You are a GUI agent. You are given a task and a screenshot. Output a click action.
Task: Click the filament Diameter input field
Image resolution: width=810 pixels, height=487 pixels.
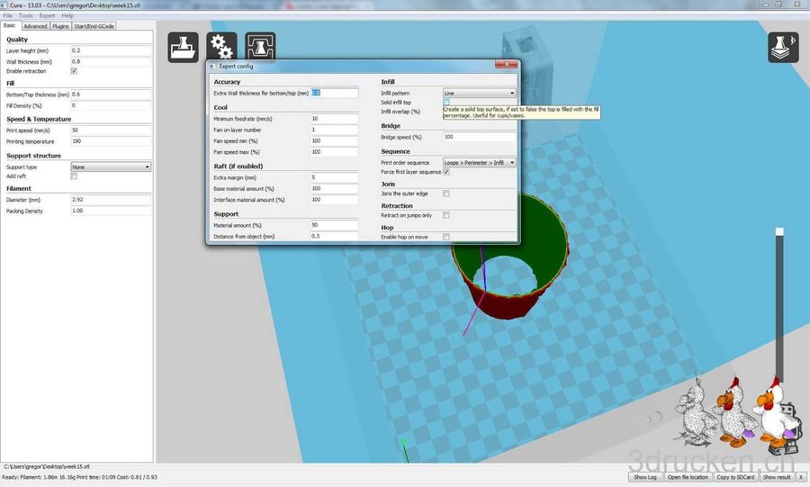(111, 199)
